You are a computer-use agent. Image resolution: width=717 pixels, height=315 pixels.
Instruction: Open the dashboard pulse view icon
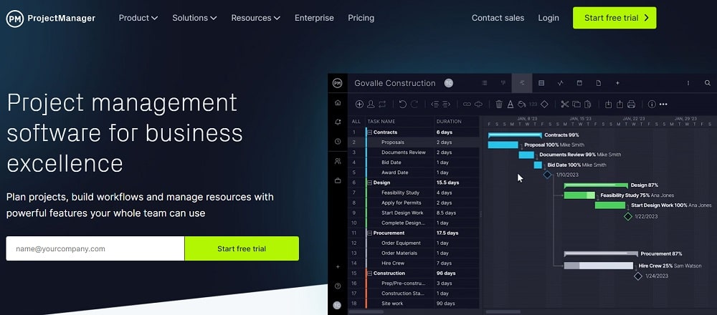coord(561,83)
